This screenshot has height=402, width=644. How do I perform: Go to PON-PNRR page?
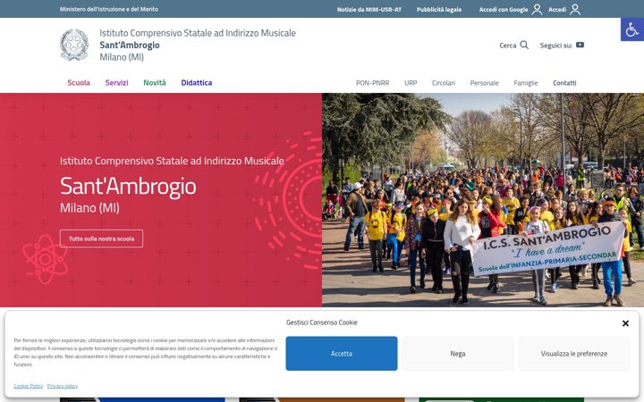372,83
